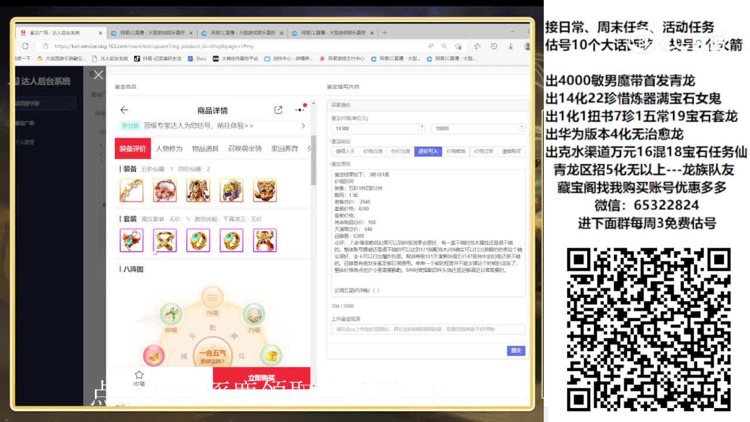Click the red 立即购买 button
Screen dimensions: 750x422
coord(261,377)
